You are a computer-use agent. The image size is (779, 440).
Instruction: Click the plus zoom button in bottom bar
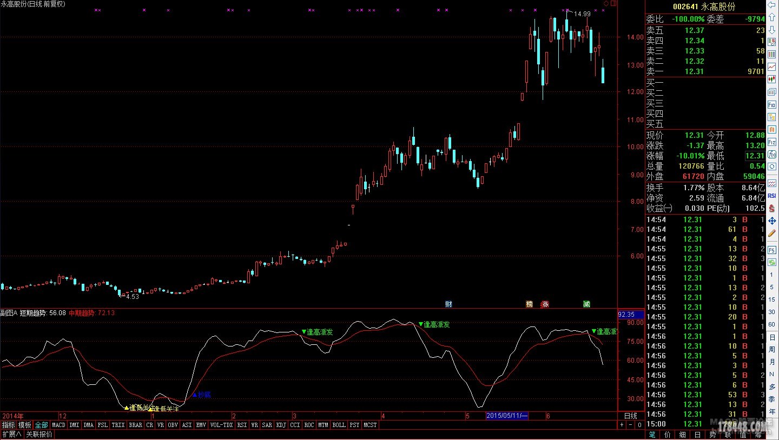622,425
